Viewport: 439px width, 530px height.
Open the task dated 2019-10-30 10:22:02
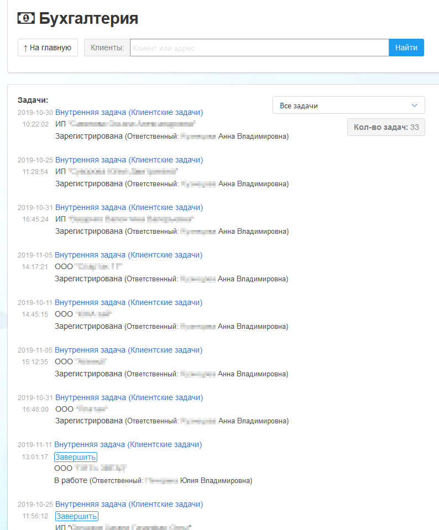(x=129, y=112)
